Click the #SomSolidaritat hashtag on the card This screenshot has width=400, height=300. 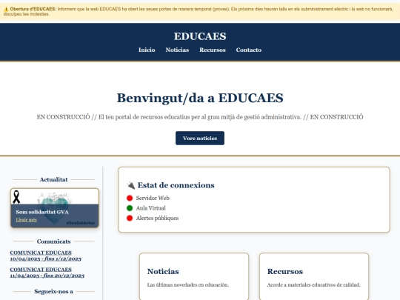coord(80,223)
